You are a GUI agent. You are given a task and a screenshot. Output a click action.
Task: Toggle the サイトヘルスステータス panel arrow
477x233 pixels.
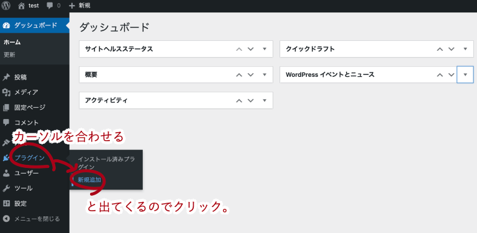265,49
